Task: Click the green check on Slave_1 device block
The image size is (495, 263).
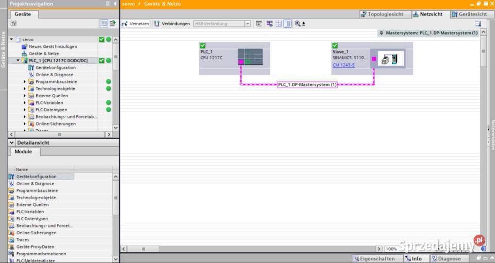Action: (335, 46)
